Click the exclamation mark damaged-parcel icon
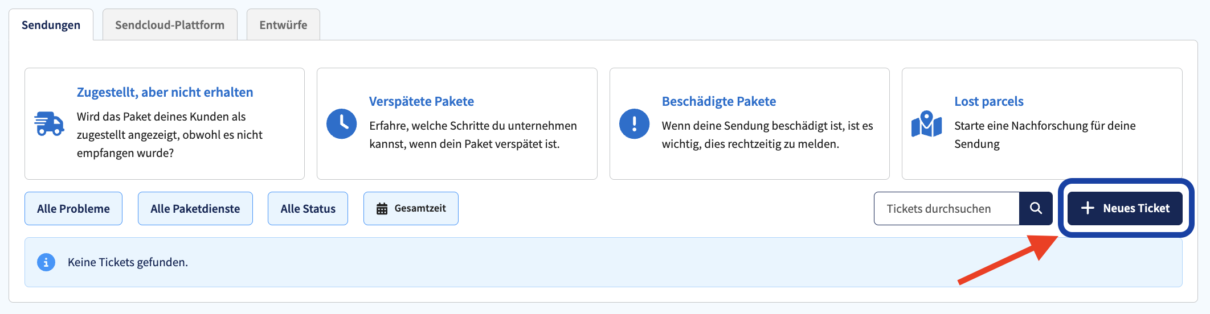1210x314 pixels. point(634,123)
